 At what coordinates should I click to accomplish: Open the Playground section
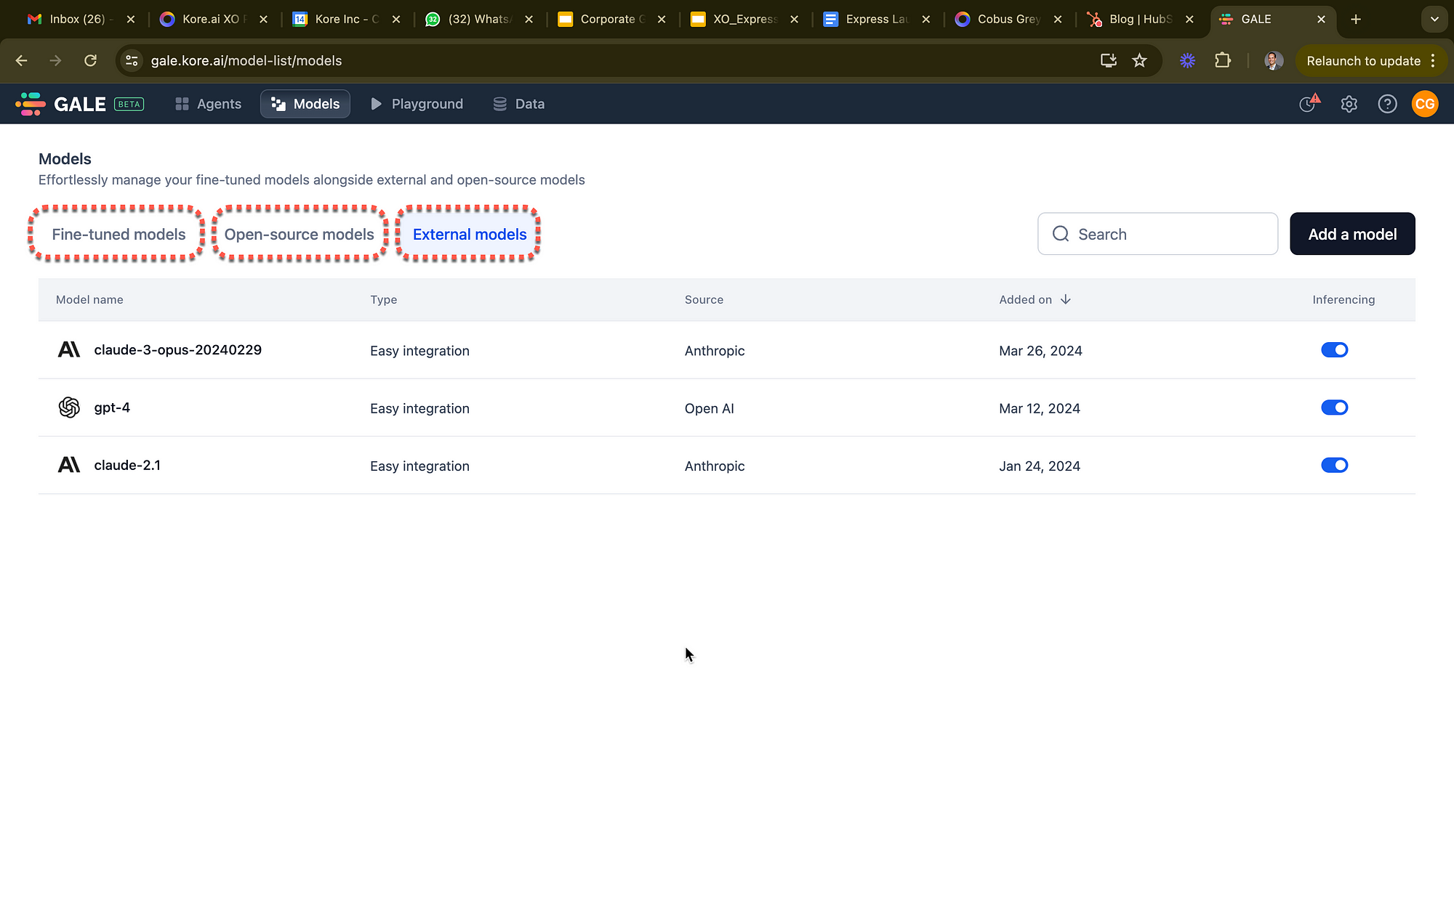point(417,104)
